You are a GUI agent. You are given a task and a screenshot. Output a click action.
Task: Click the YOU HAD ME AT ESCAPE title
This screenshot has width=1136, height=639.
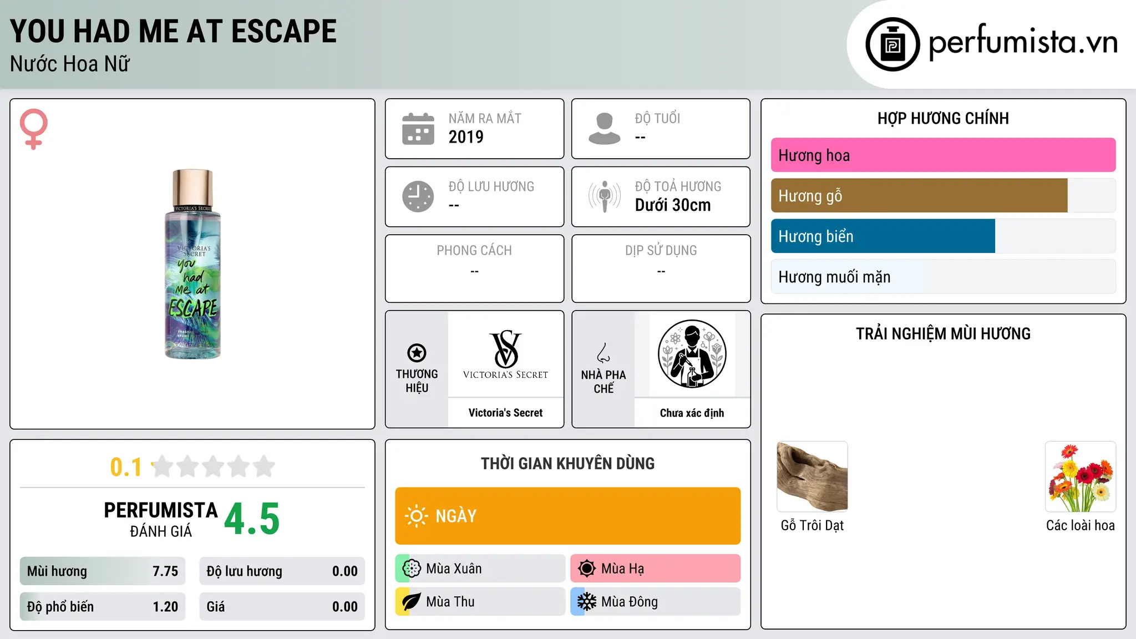click(173, 31)
